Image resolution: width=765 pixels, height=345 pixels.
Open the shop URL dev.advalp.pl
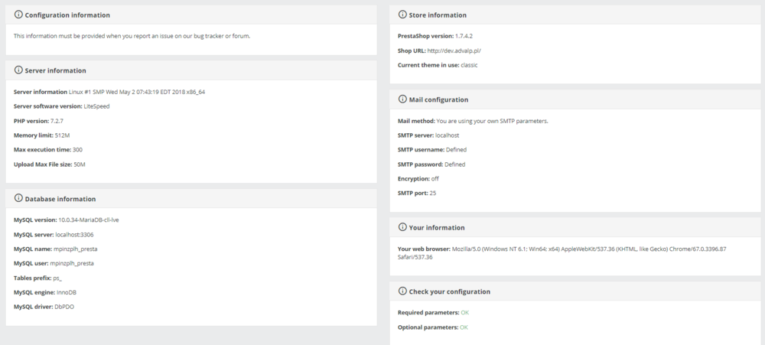coord(454,50)
